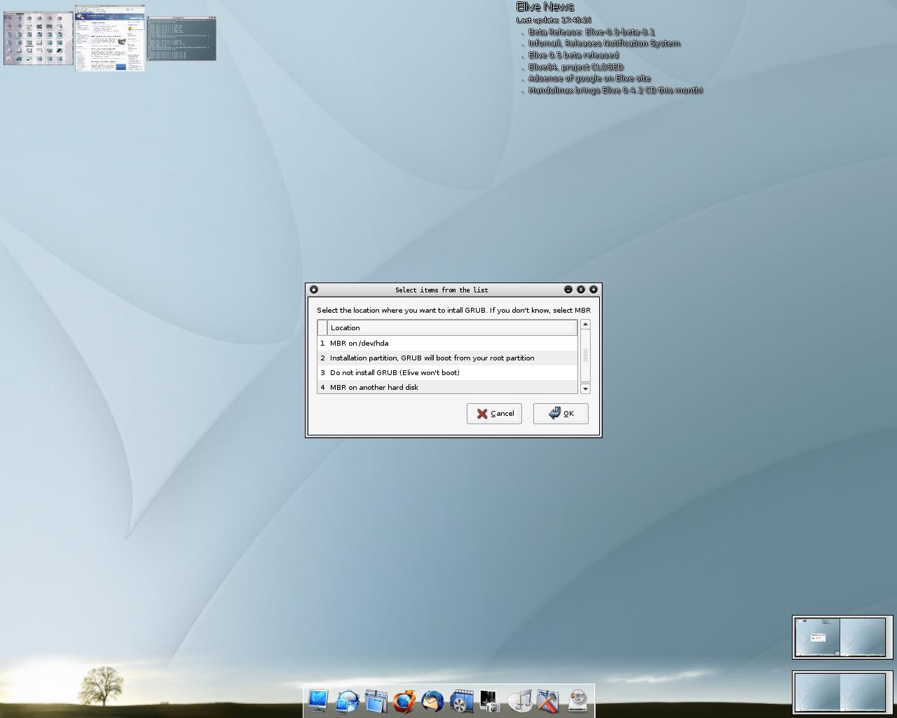The width and height of the screenshot is (897, 718).
Task: Select the terminal window thumbnail
Action: [182, 39]
